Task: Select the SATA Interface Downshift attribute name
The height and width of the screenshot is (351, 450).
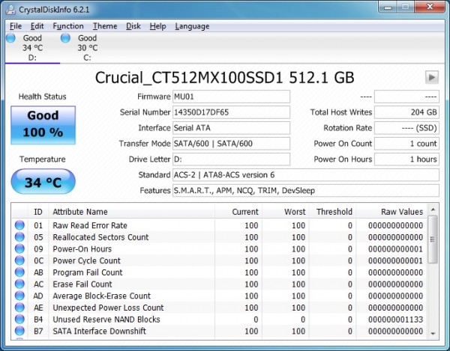Action: coord(99,331)
